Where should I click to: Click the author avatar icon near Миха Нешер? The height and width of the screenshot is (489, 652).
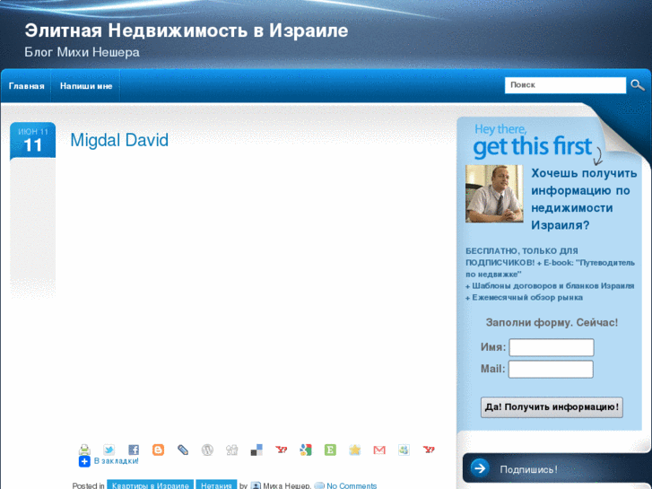(x=256, y=485)
